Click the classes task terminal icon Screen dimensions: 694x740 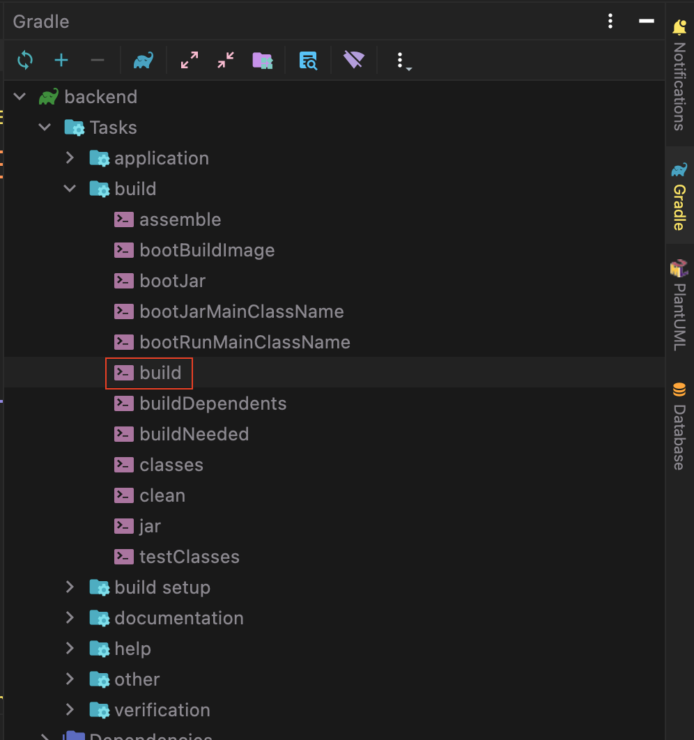click(124, 465)
